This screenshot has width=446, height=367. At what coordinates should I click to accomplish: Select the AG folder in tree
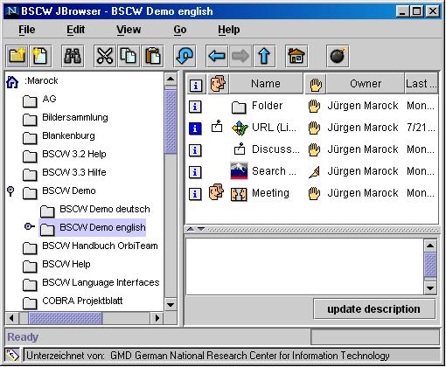coord(49,99)
